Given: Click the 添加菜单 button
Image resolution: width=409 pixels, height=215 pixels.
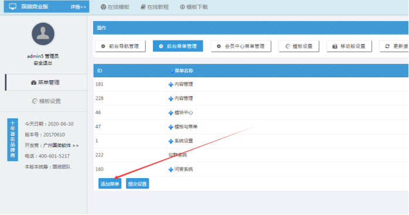Looking at the screenshot, I should point(110,184).
